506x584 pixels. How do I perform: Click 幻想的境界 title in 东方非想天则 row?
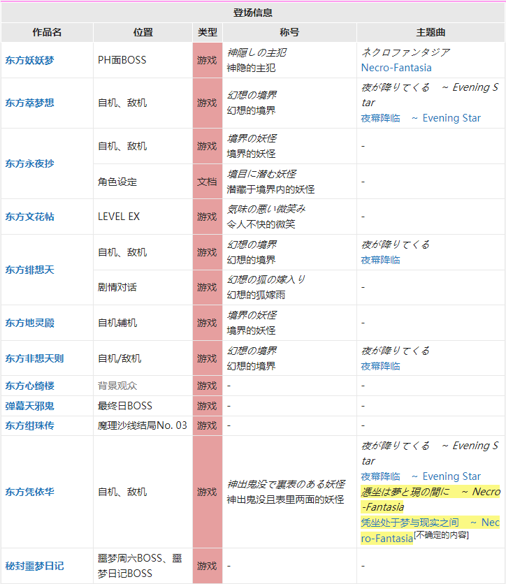click(251, 366)
